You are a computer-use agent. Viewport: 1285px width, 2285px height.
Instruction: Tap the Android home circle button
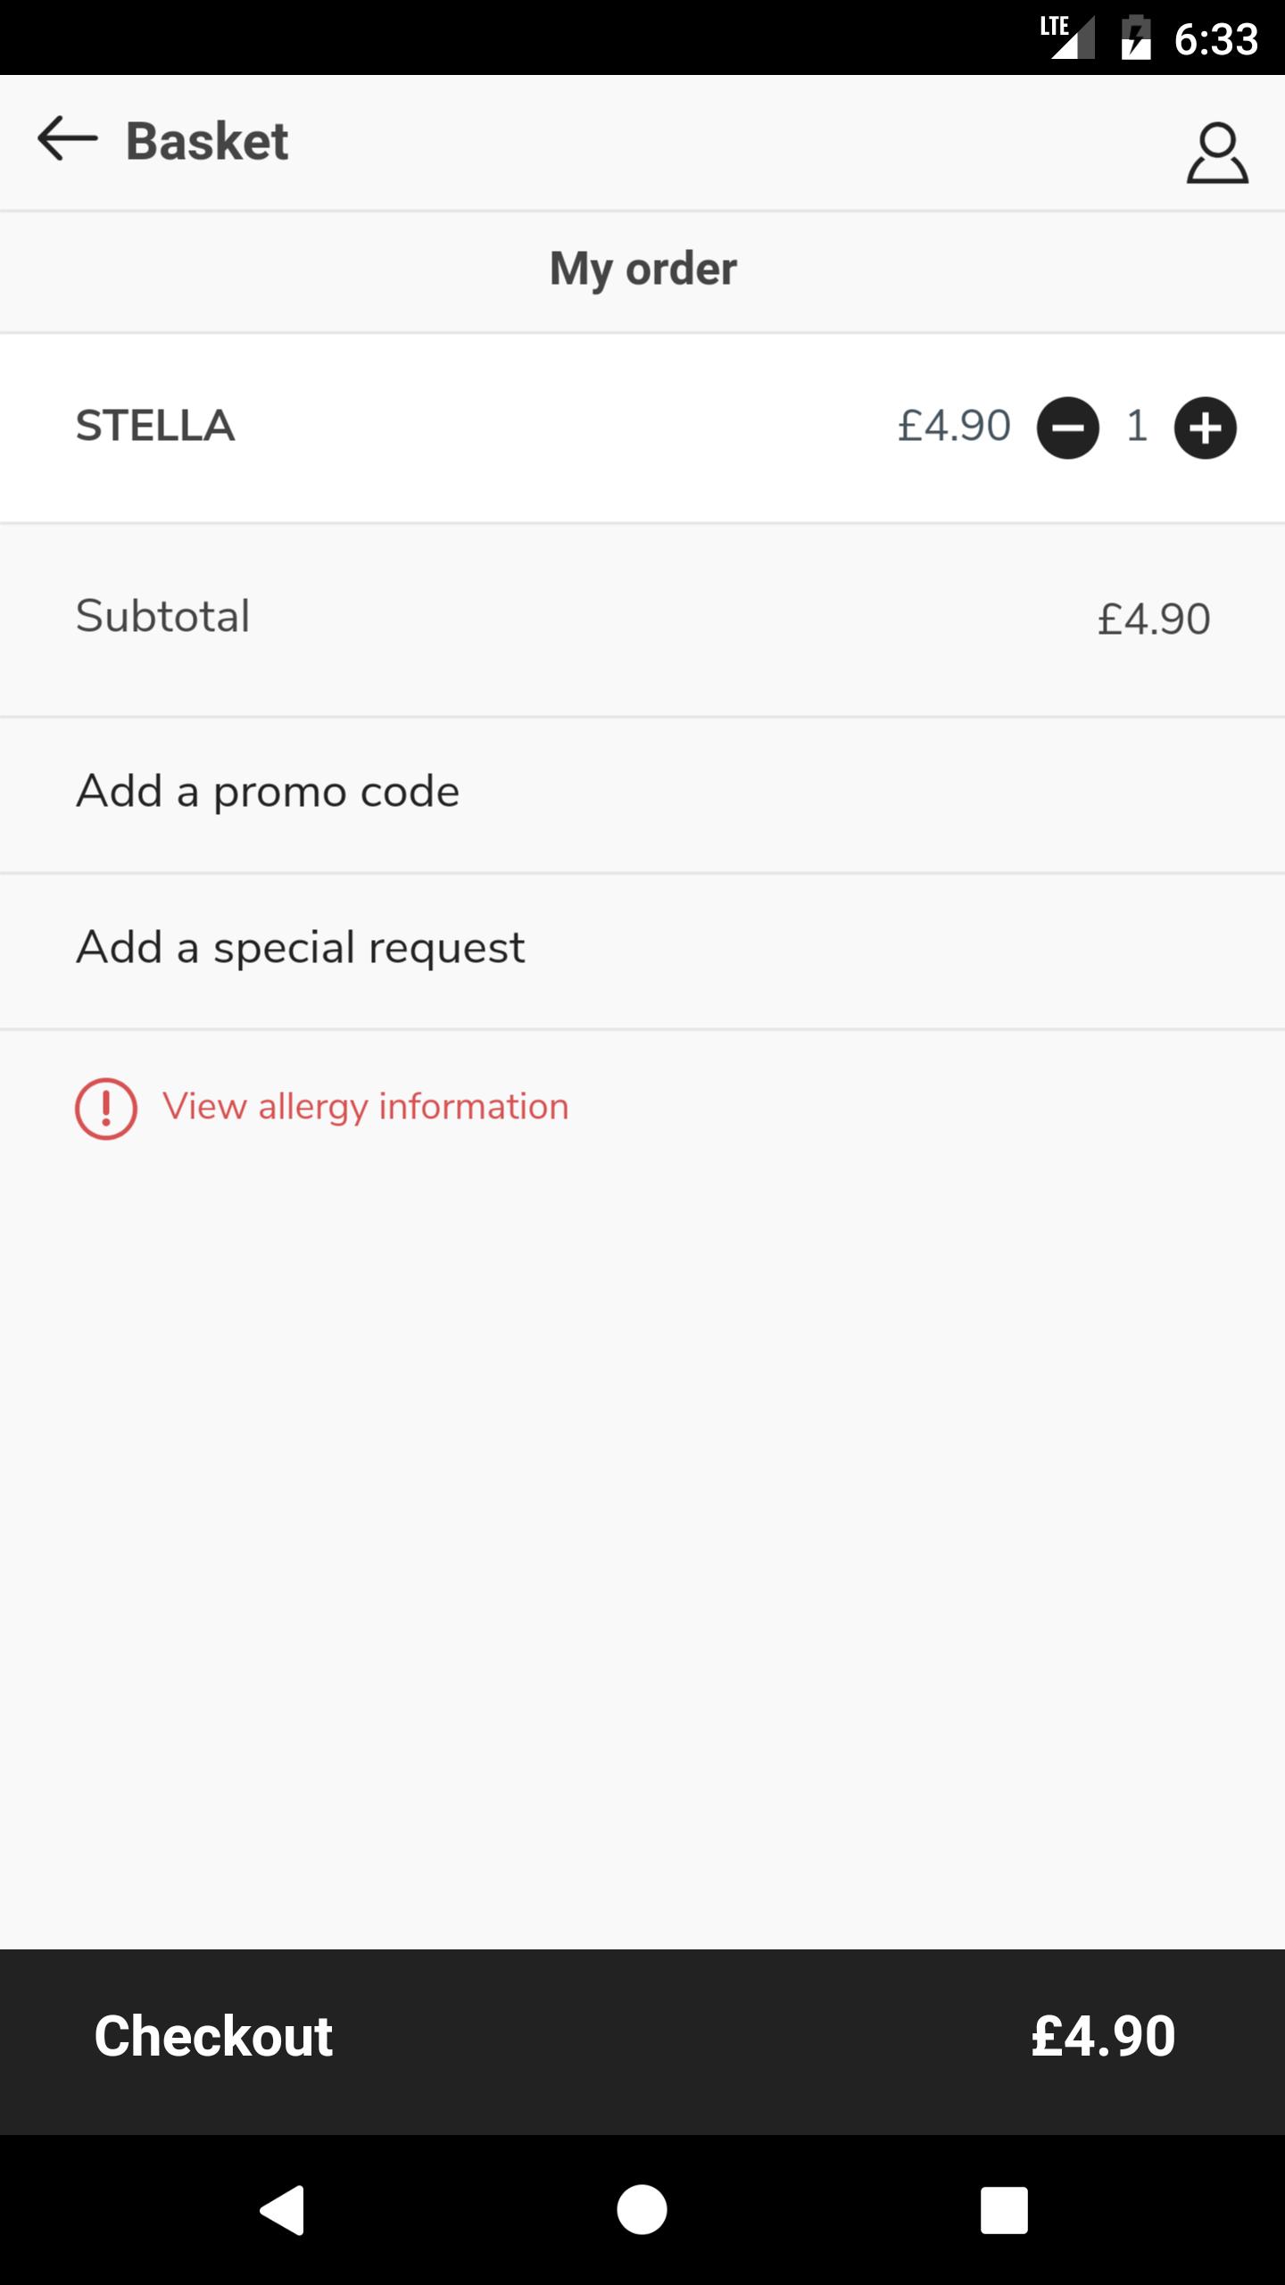pyautogui.click(x=642, y=2210)
